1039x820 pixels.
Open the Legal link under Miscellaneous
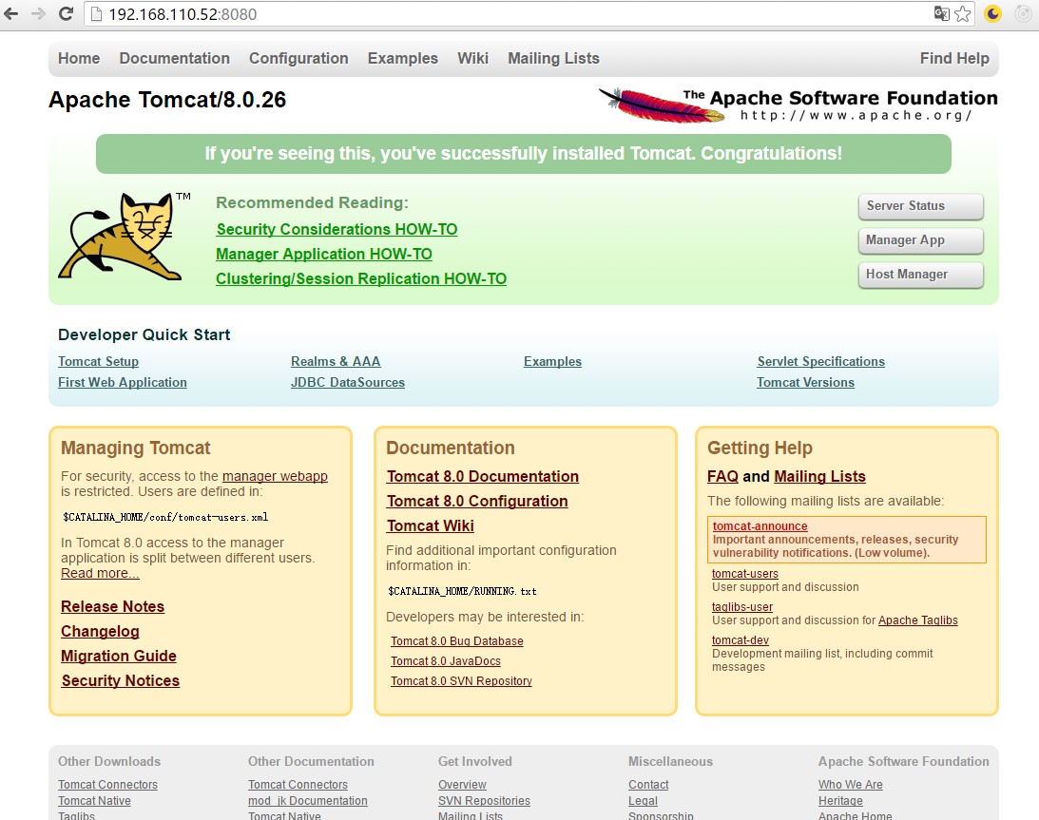point(643,801)
